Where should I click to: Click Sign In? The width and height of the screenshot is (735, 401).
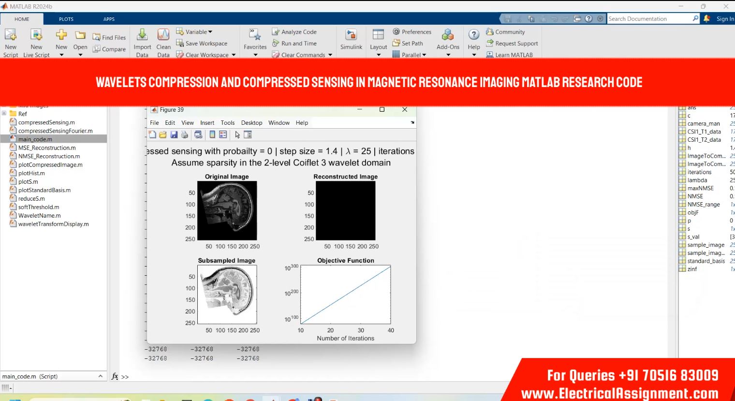(x=725, y=18)
